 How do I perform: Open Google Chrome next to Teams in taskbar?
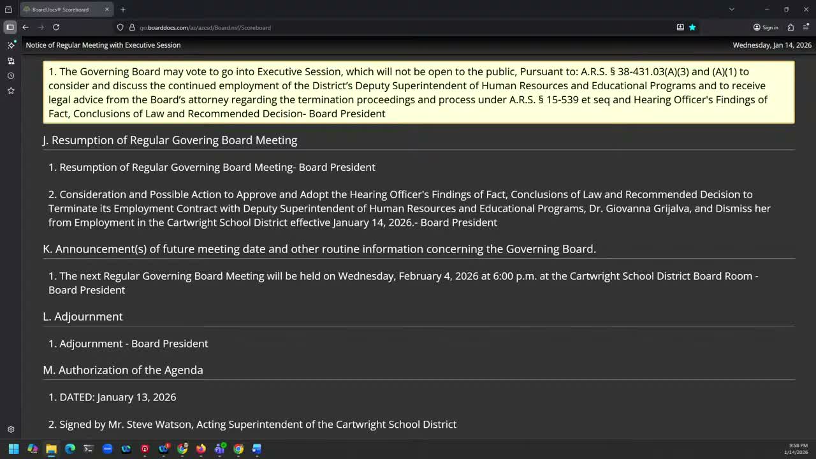pos(238,449)
